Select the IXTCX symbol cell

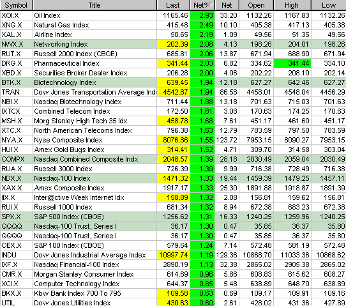click(x=17, y=111)
